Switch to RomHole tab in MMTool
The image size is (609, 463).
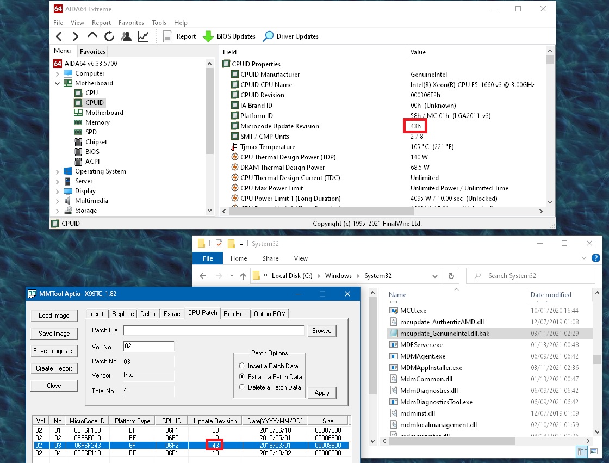click(x=235, y=314)
